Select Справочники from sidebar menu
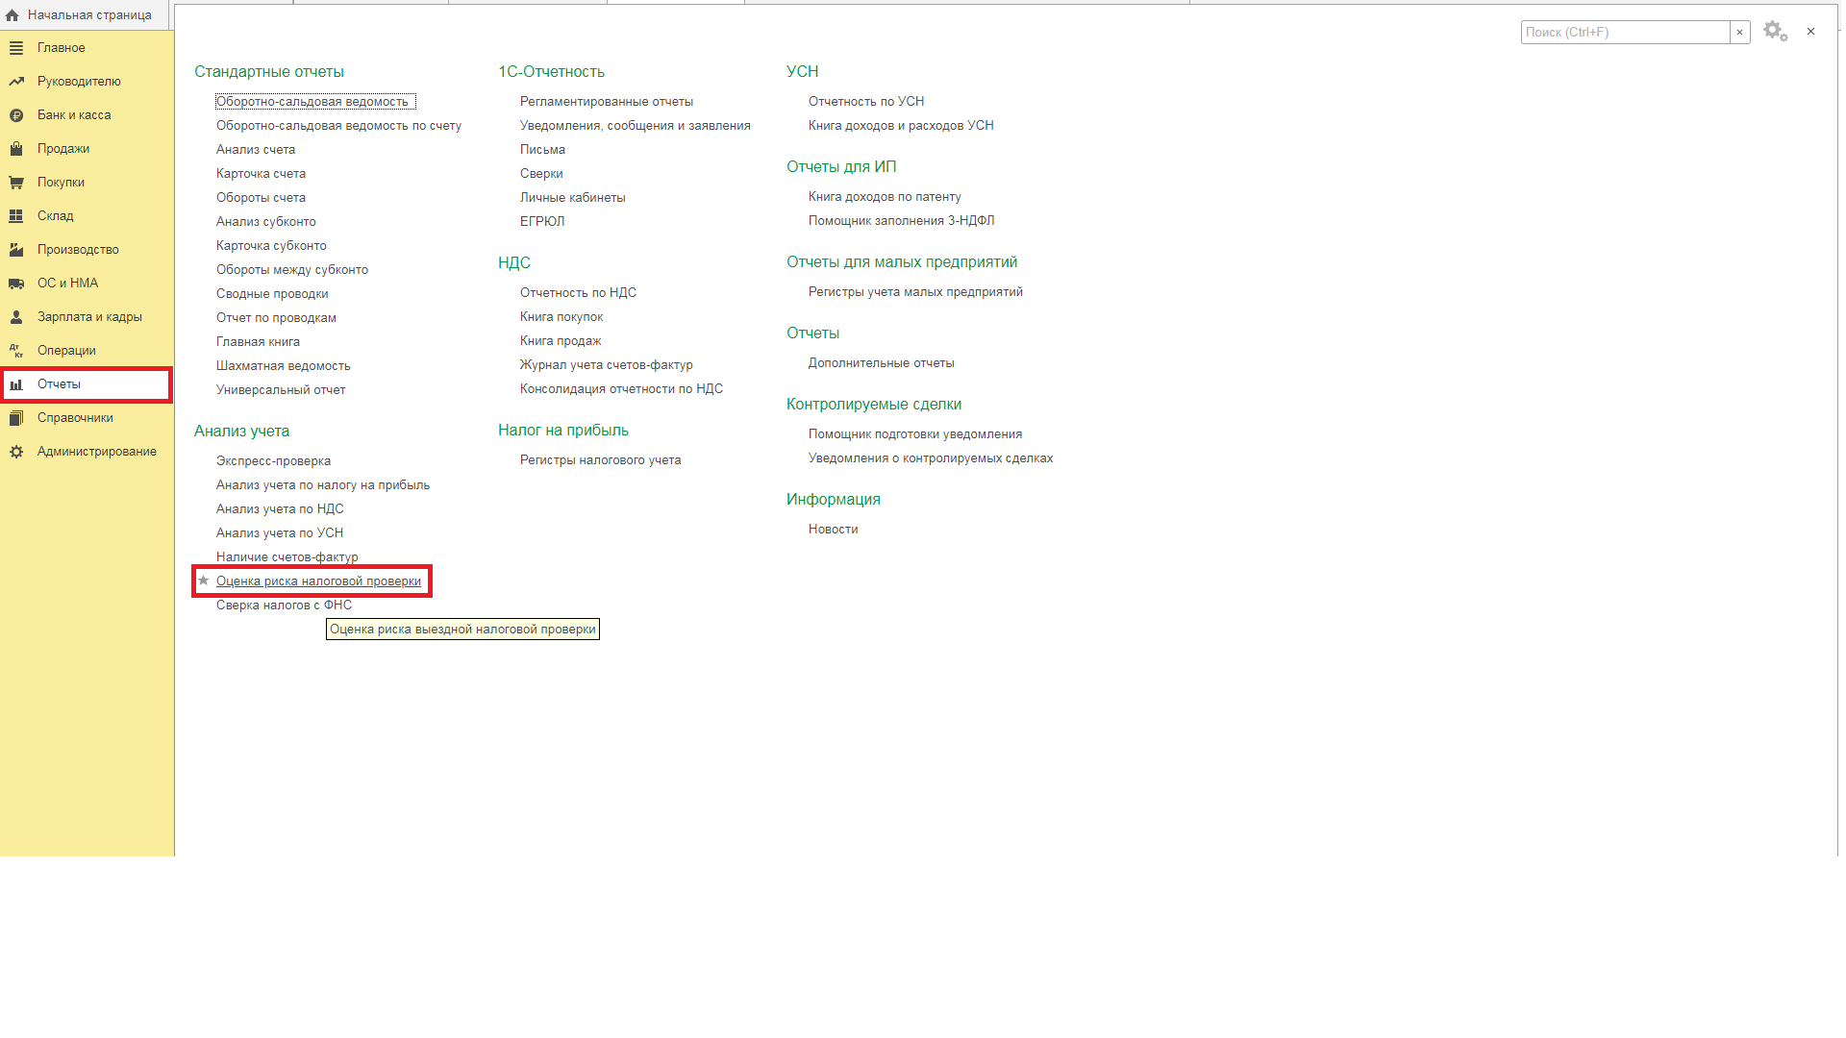This screenshot has height=1038, width=1846. tap(76, 417)
